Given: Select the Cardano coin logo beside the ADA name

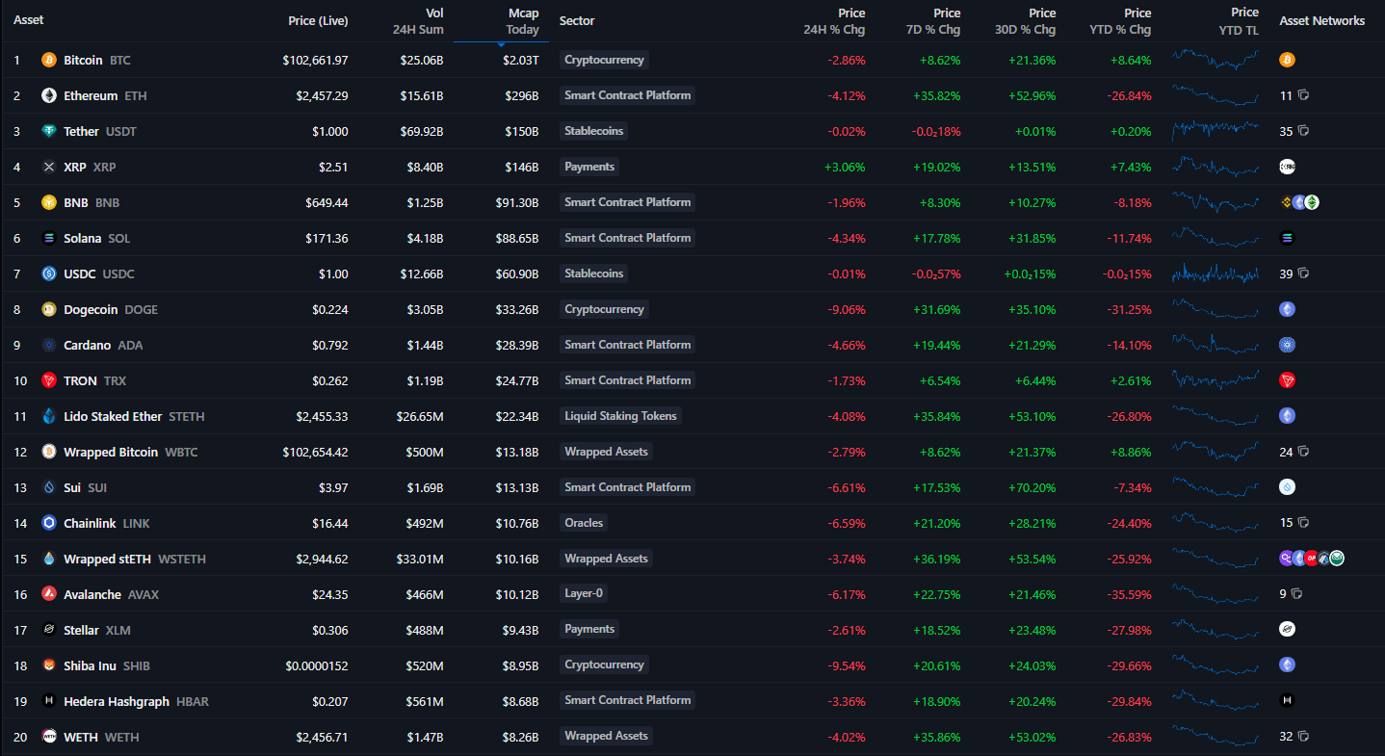Looking at the screenshot, I should [x=49, y=345].
